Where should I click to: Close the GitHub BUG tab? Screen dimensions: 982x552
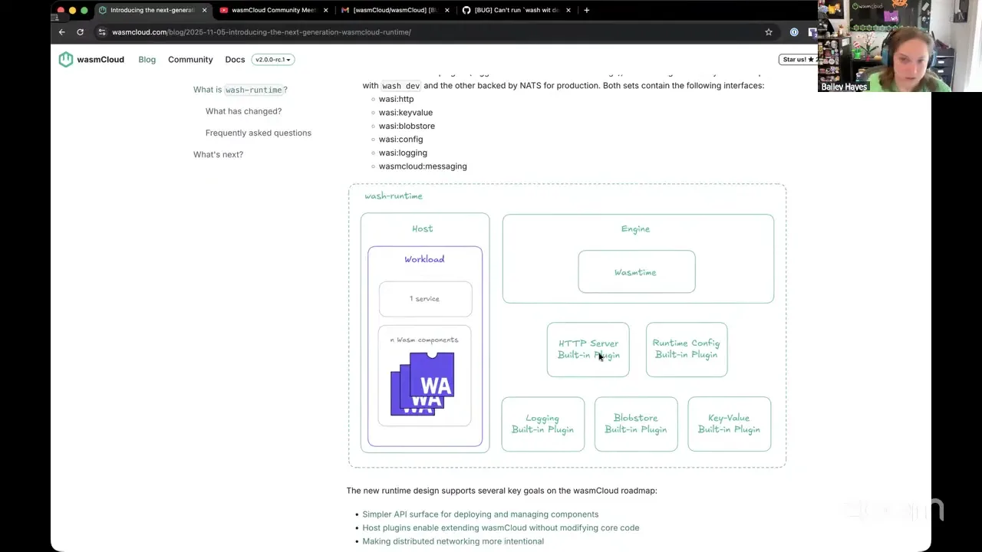pyautogui.click(x=568, y=10)
